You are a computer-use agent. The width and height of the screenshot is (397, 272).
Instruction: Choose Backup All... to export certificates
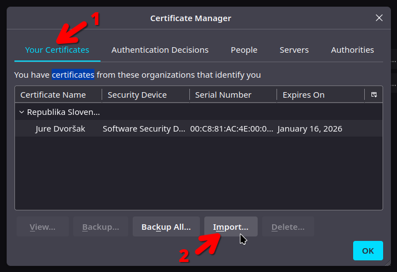point(166,227)
